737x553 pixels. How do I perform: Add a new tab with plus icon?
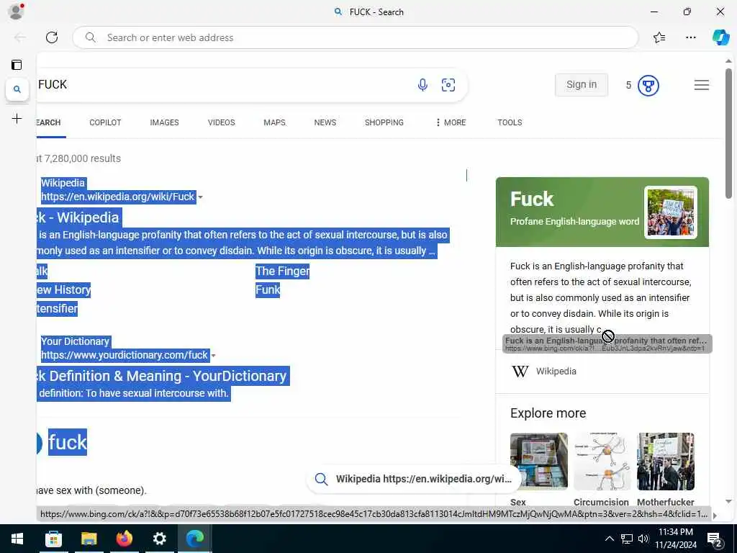pyautogui.click(x=17, y=119)
